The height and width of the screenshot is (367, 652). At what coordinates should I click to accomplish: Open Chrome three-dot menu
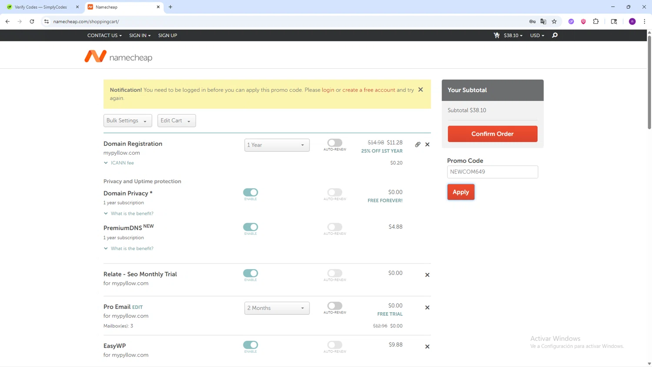coord(644,21)
